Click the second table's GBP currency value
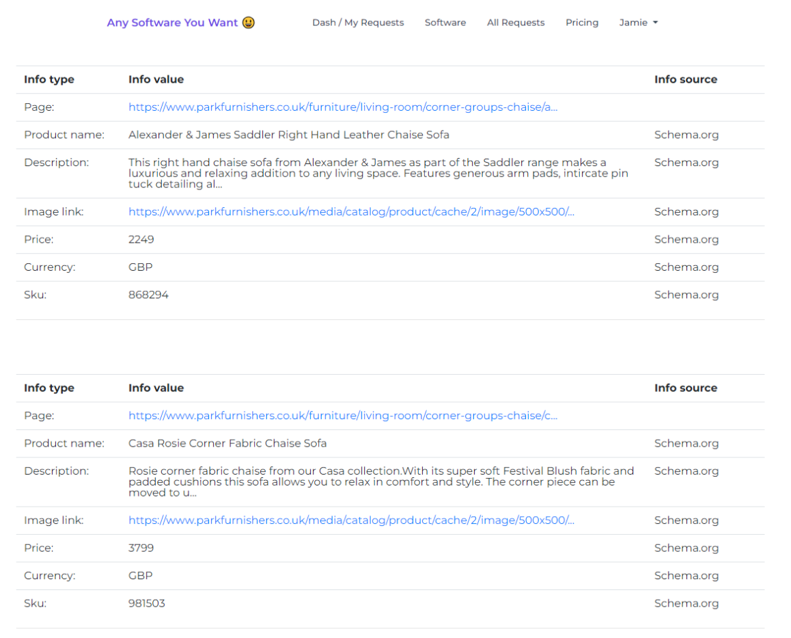791x638 pixels. (x=140, y=576)
